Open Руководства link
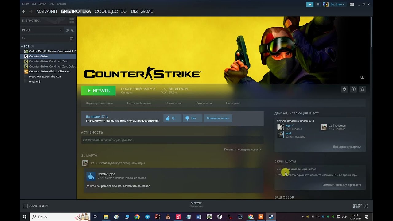 pos(204,103)
